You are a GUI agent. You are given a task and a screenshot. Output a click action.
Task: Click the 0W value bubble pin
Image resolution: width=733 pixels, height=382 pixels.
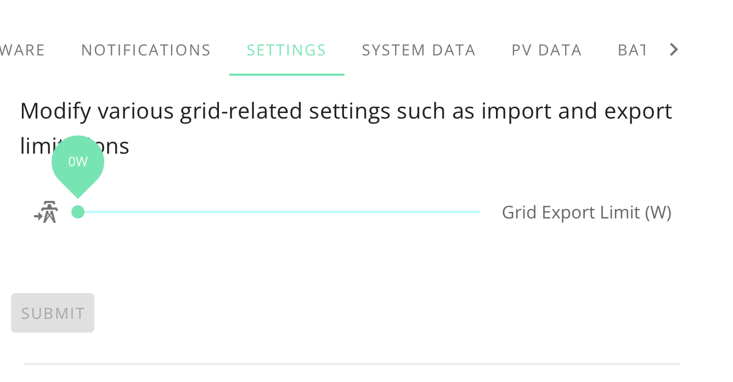point(78,165)
